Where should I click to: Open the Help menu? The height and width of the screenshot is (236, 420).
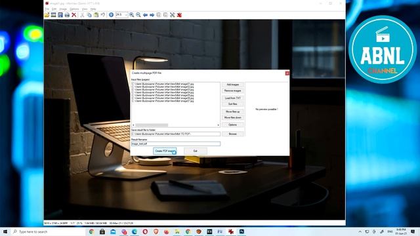(93, 9)
